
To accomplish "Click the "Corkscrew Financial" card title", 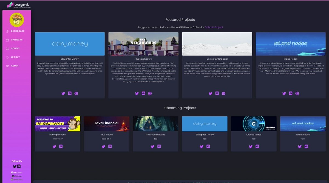I will [x=217, y=59].
